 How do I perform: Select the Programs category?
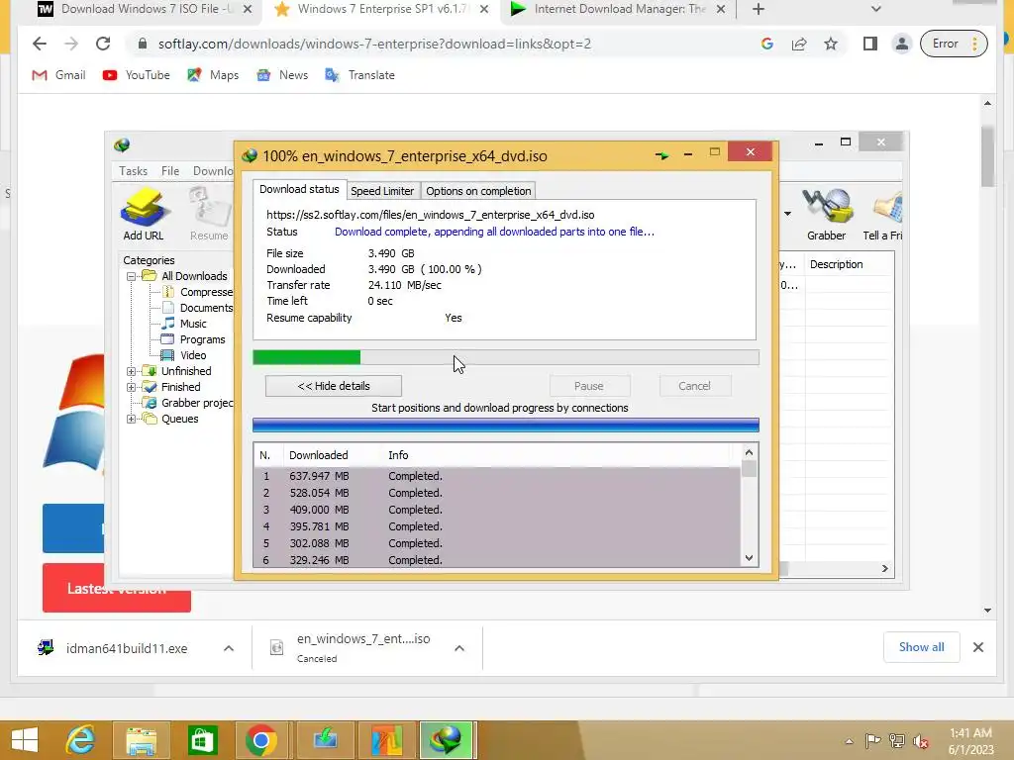coord(193,339)
